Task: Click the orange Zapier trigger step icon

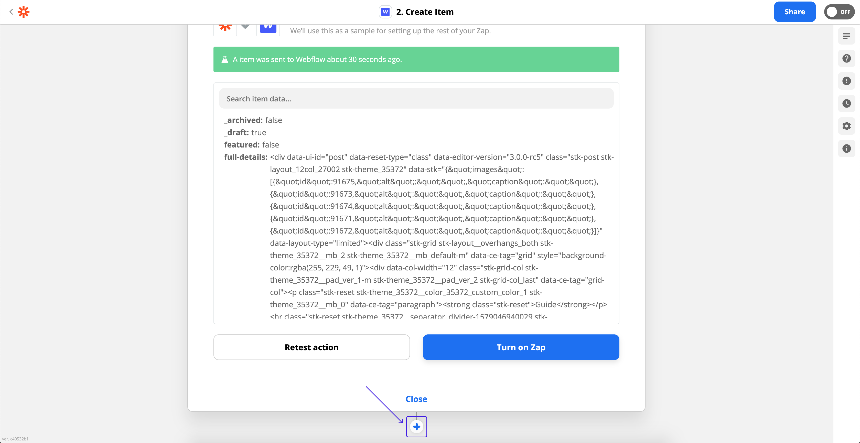Action: click(225, 26)
